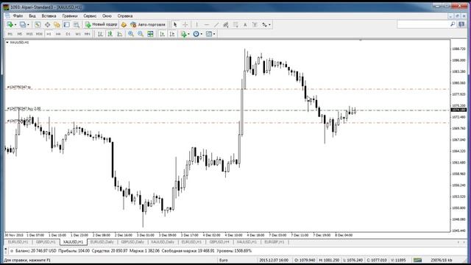This screenshot has width=471, height=265.
Task: Open the Окно menu
Action: pyautogui.click(x=107, y=16)
